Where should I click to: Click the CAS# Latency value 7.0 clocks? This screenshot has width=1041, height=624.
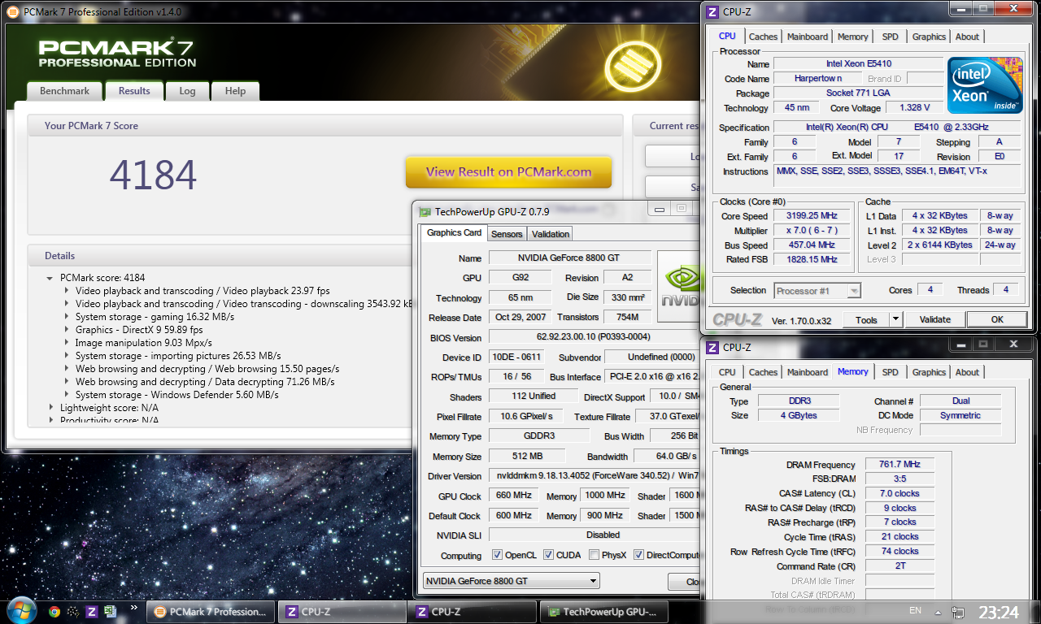(899, 493)
